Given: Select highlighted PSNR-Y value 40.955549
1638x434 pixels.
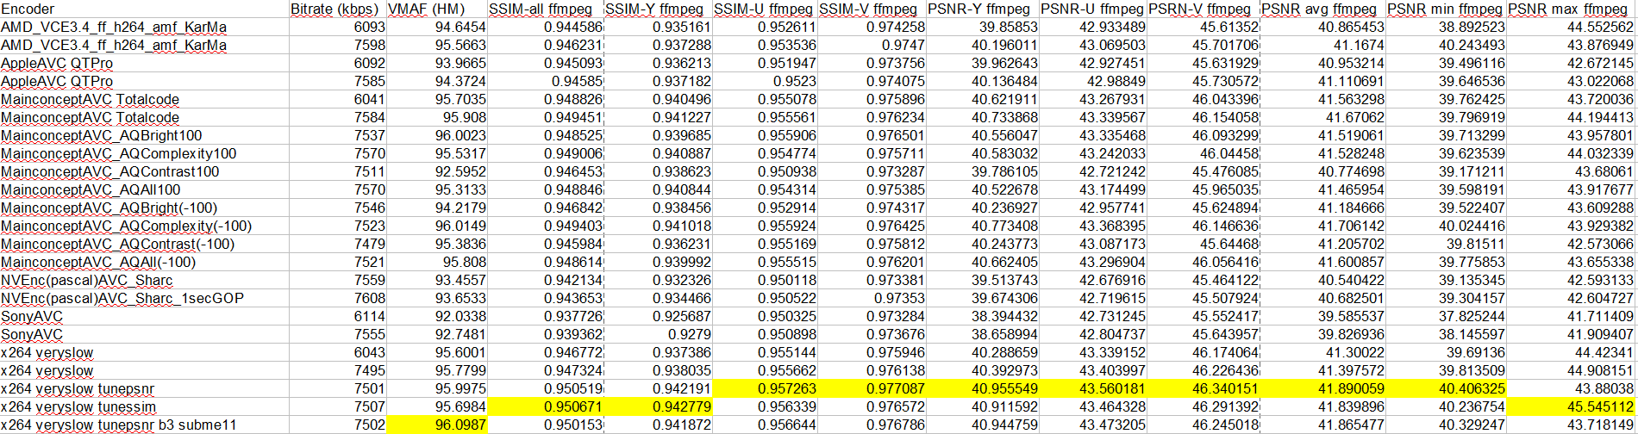Looking at the screenshot, I should tap(982, 388).
